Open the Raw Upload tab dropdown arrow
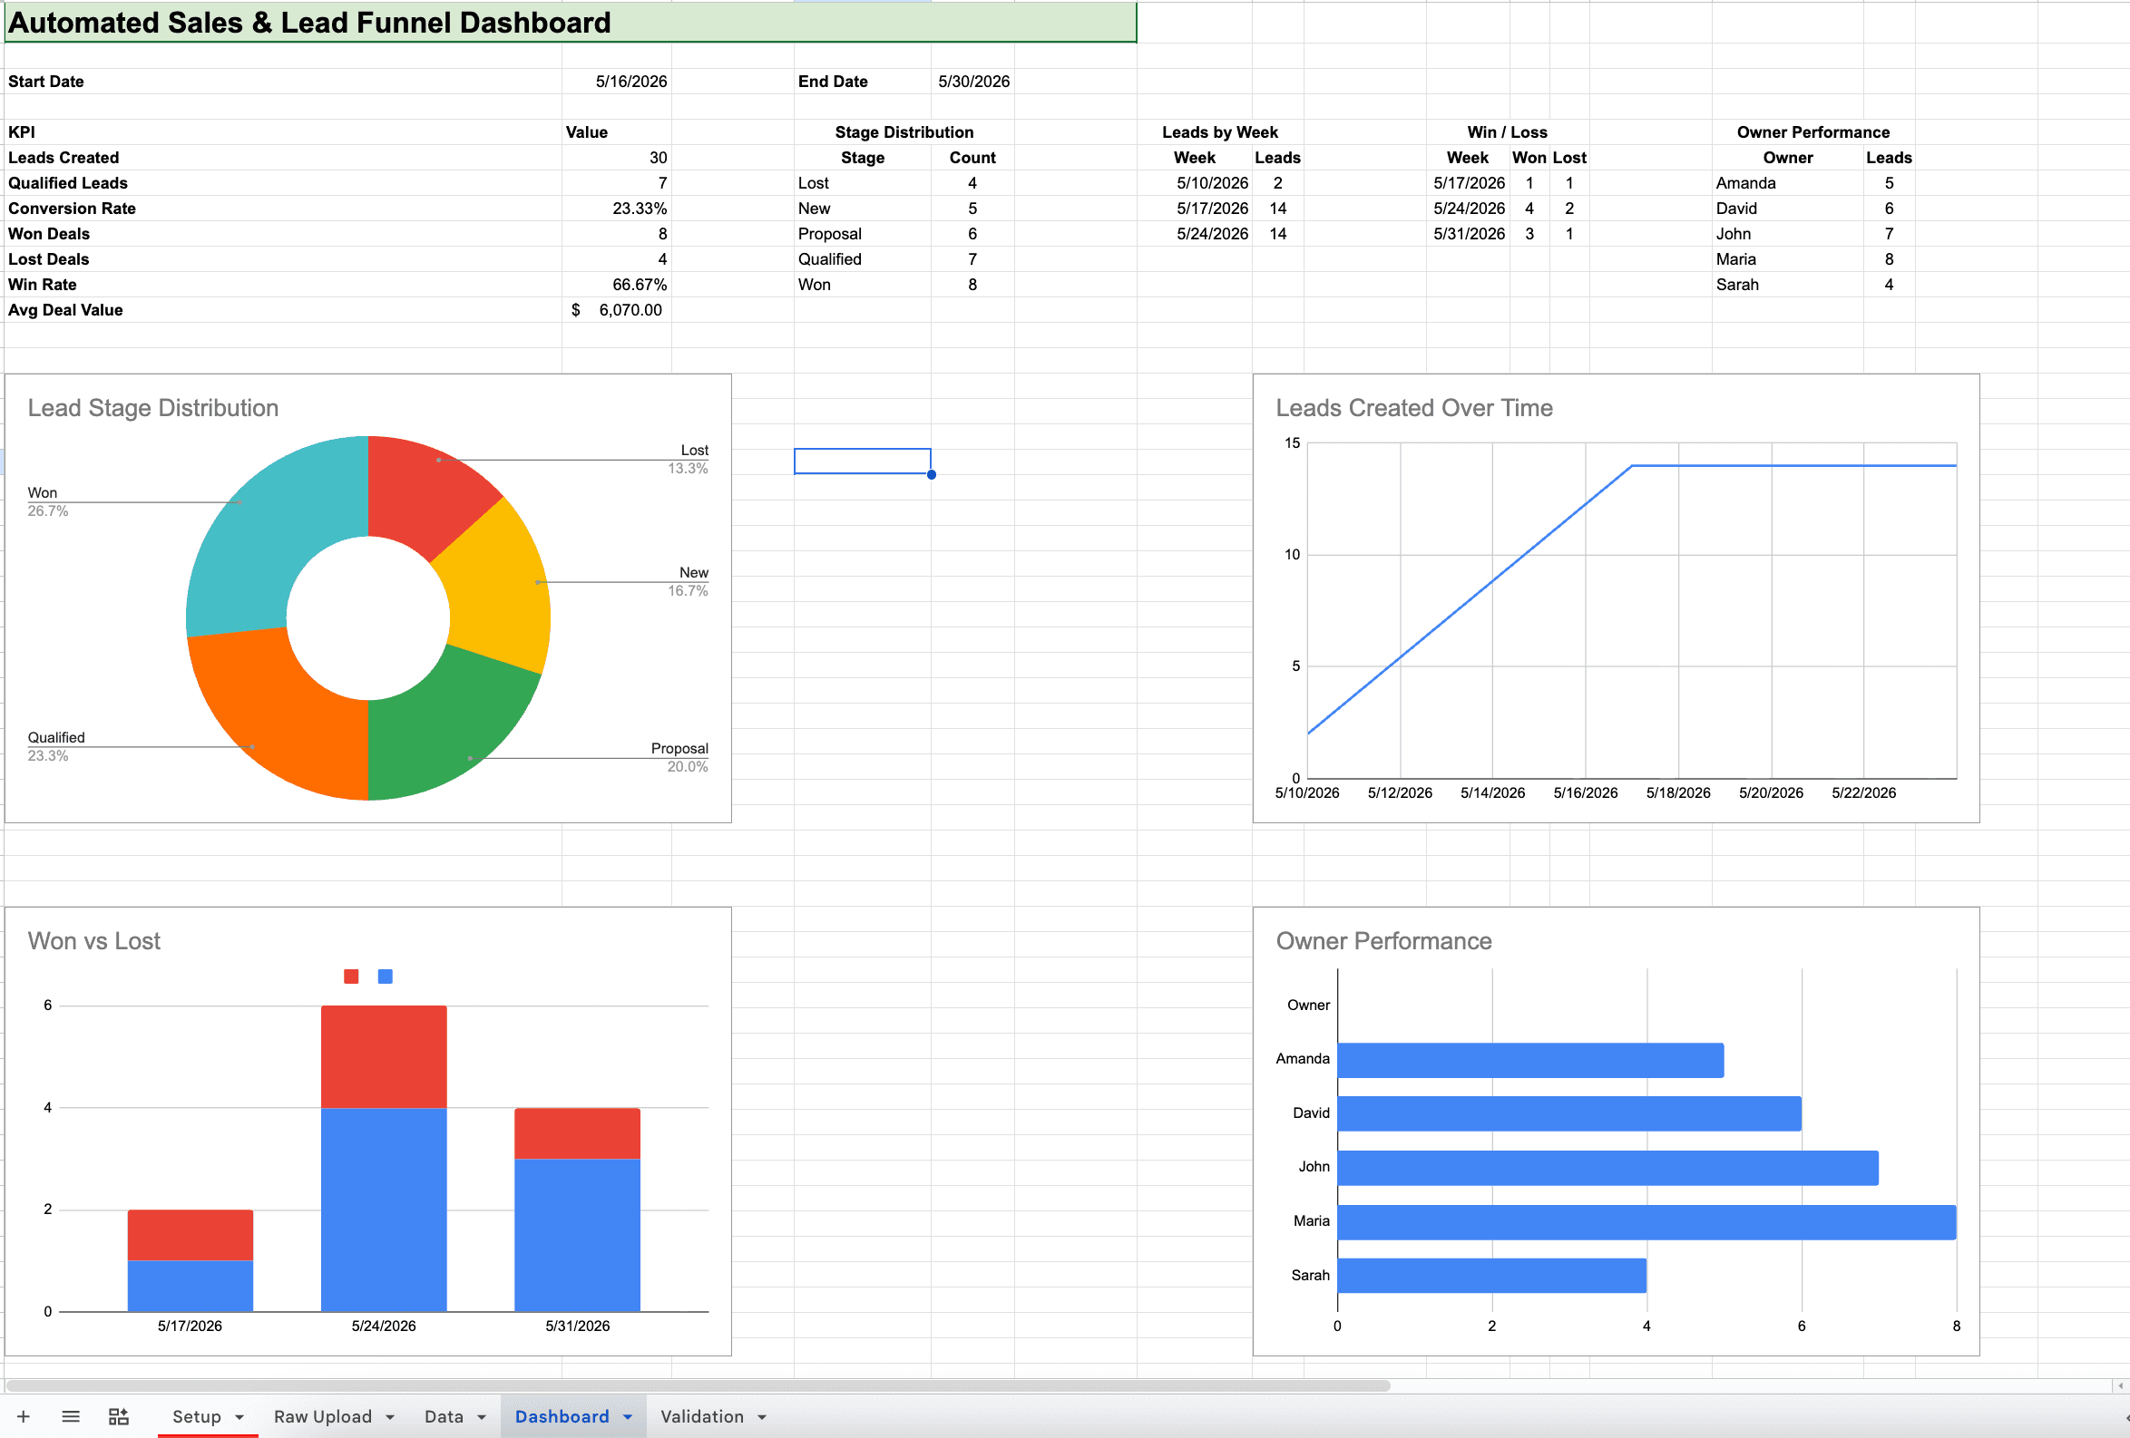 [x=389, y=1418]
